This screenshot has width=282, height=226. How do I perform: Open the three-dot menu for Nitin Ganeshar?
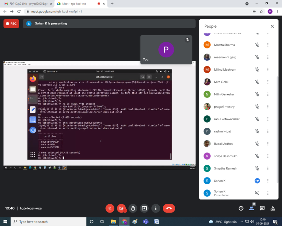(268, 94)
